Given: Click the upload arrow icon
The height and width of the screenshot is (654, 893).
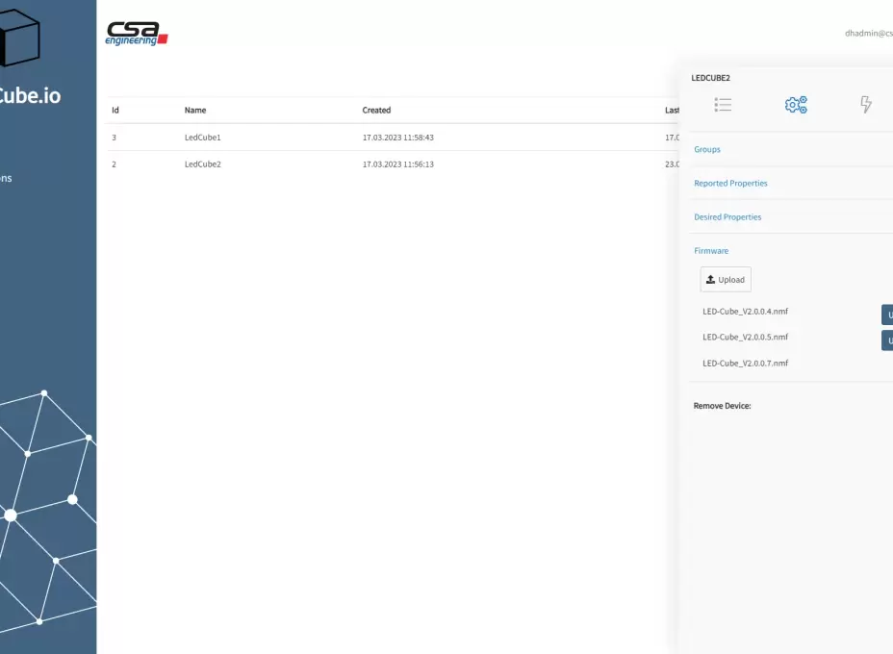Looking at the screenshot, I should (710, 280).
